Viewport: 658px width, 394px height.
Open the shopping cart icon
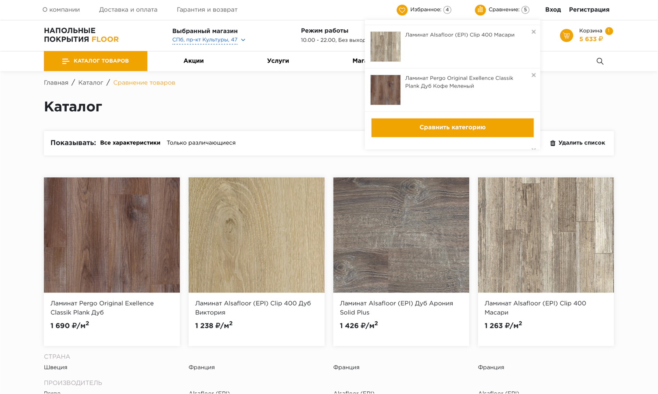(x=566, y=35)
